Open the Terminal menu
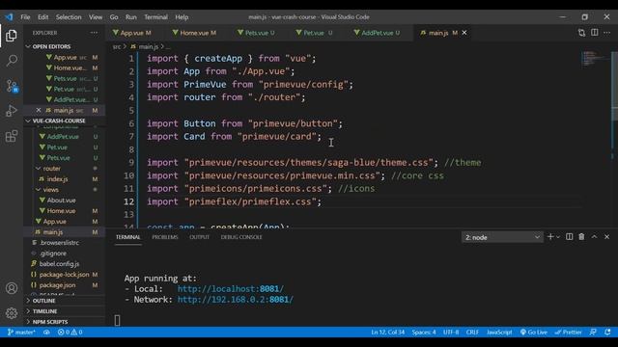The height and width of the screenshot is (347, 618). (x=155, y=17)
